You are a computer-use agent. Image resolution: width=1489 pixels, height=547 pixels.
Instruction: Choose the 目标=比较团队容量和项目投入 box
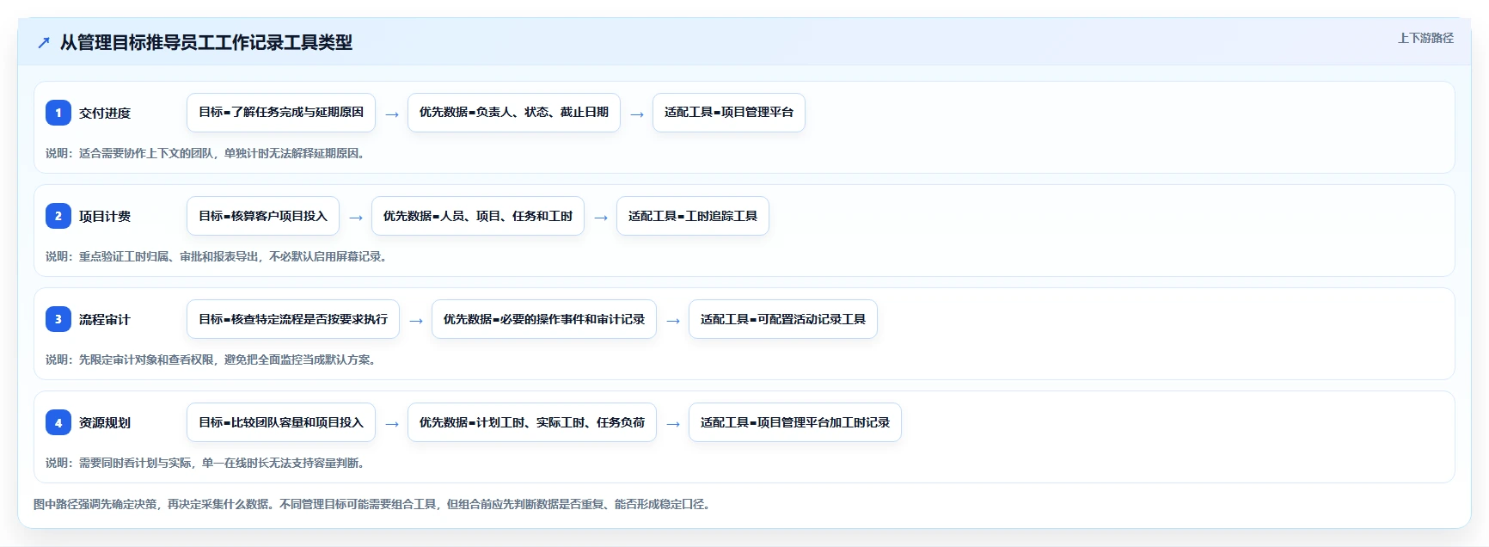coord(281,422)
